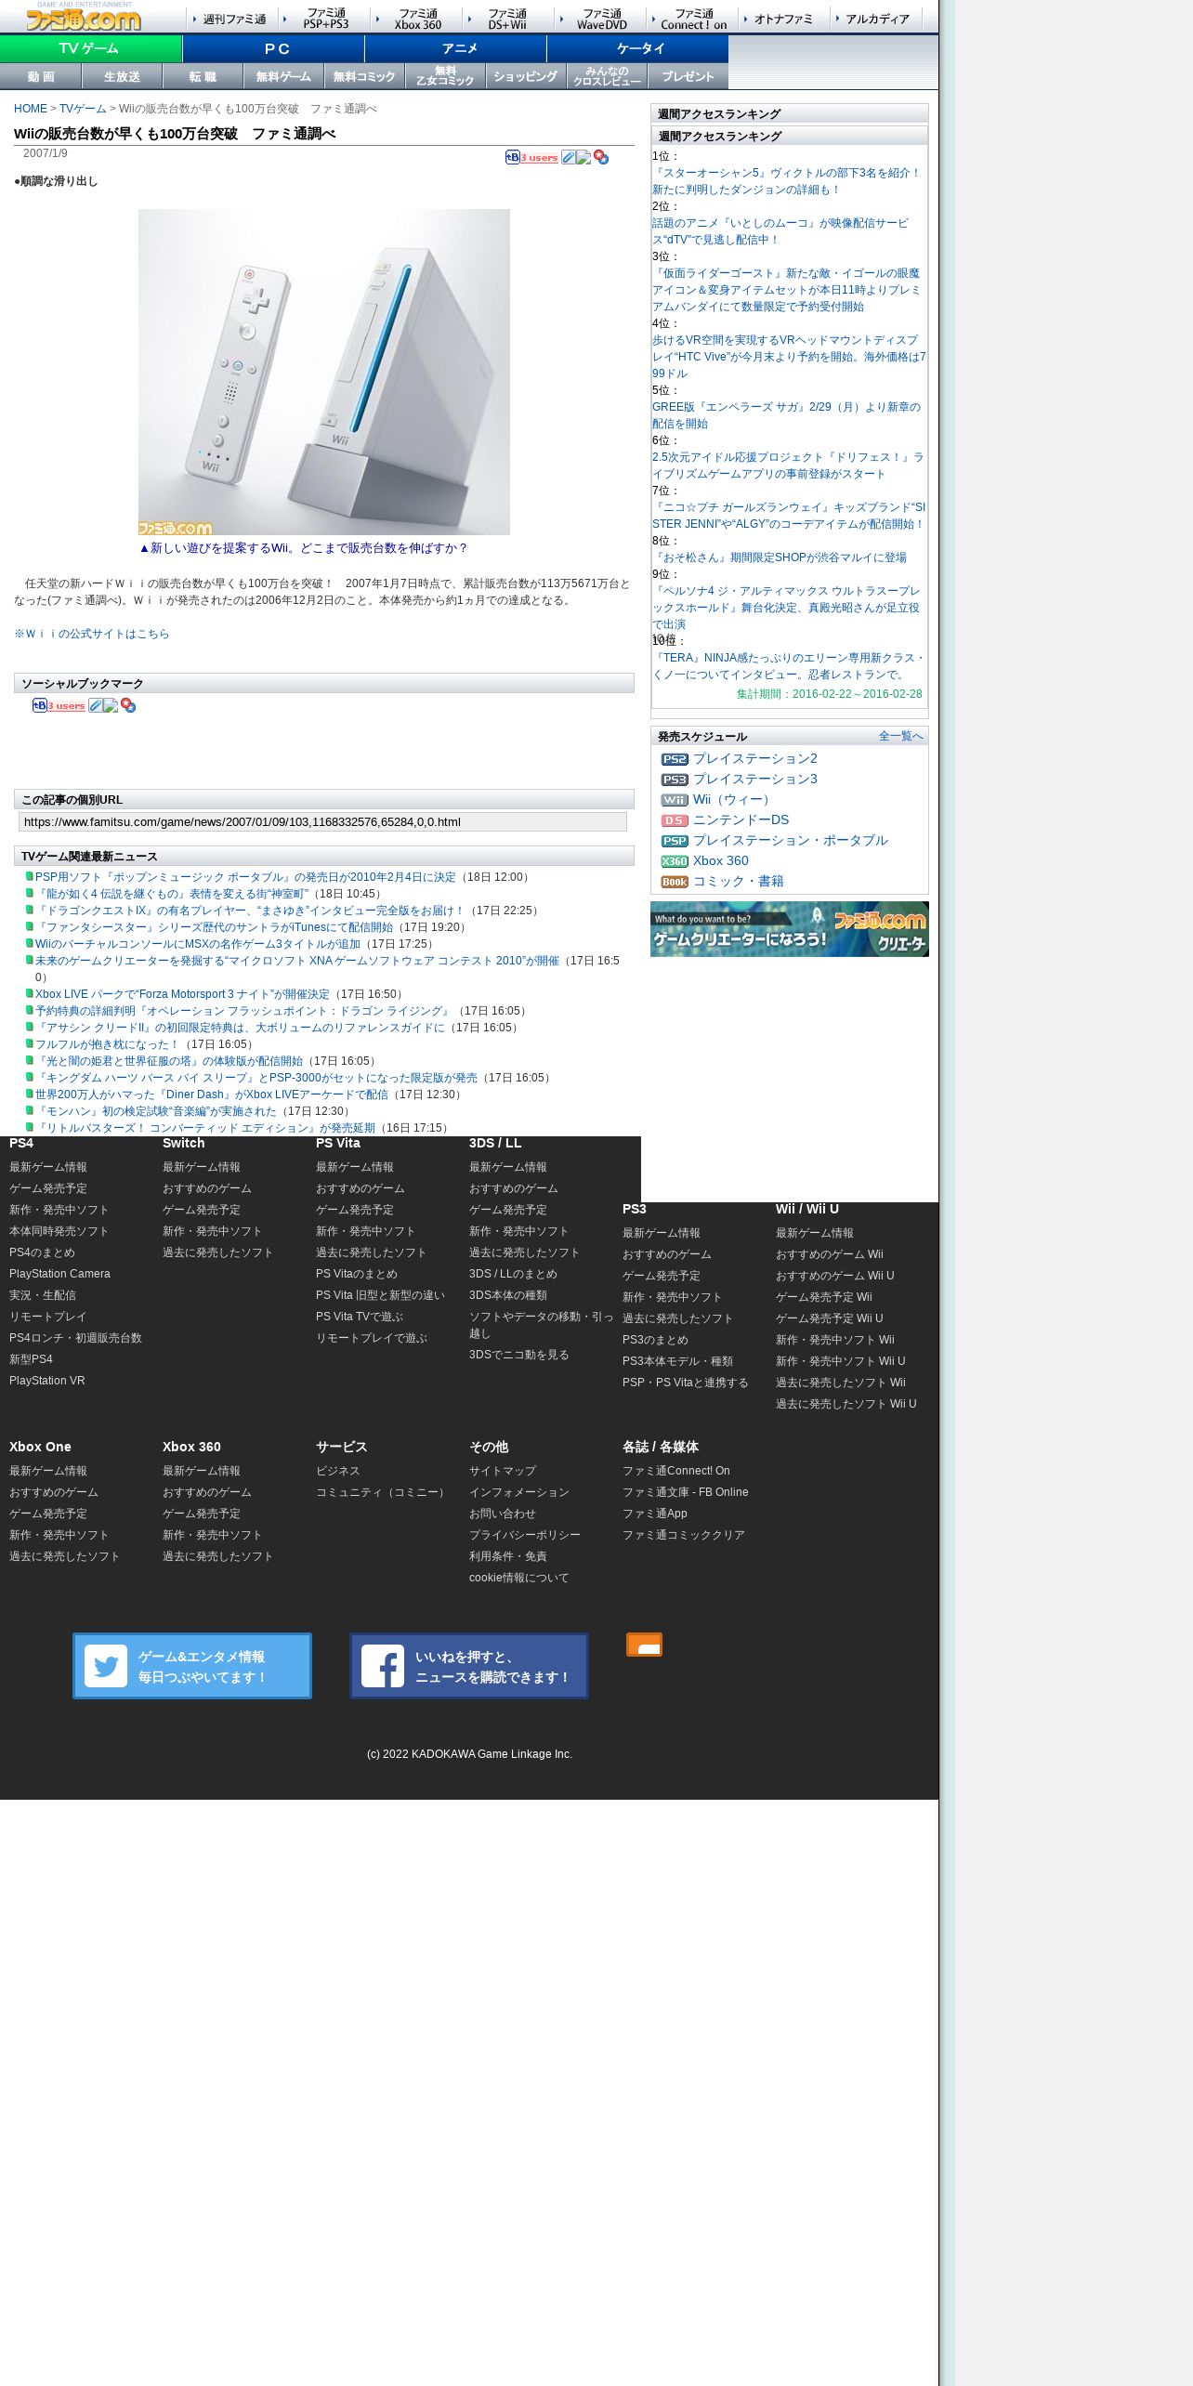Click the Wii platform icon in 発売スケジュール
Image resolution: width=1193 pixels, height=2386 pixels.
click(675, 800)
